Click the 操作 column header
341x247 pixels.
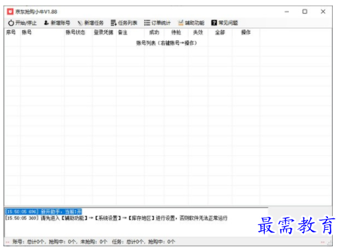246,32
